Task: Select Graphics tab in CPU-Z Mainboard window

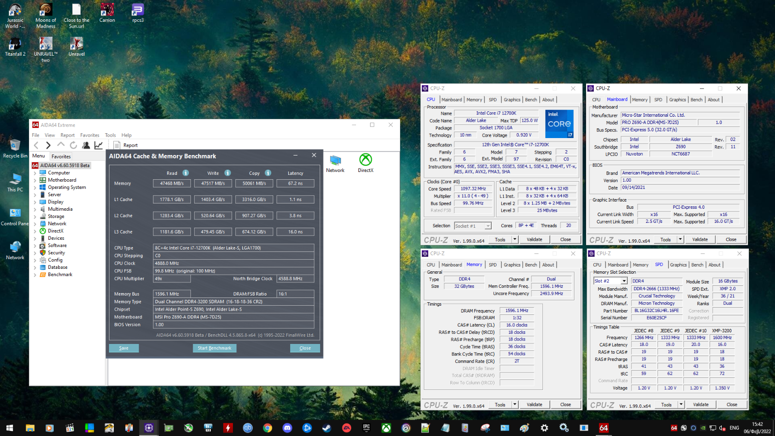Action: click(678, 100)
